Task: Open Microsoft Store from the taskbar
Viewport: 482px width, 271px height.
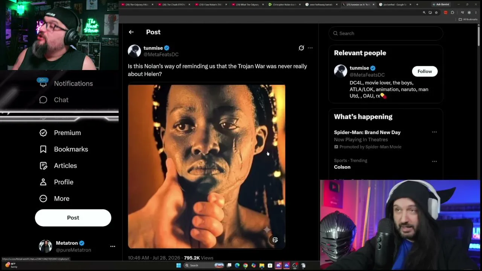Action: click(270, 265)
